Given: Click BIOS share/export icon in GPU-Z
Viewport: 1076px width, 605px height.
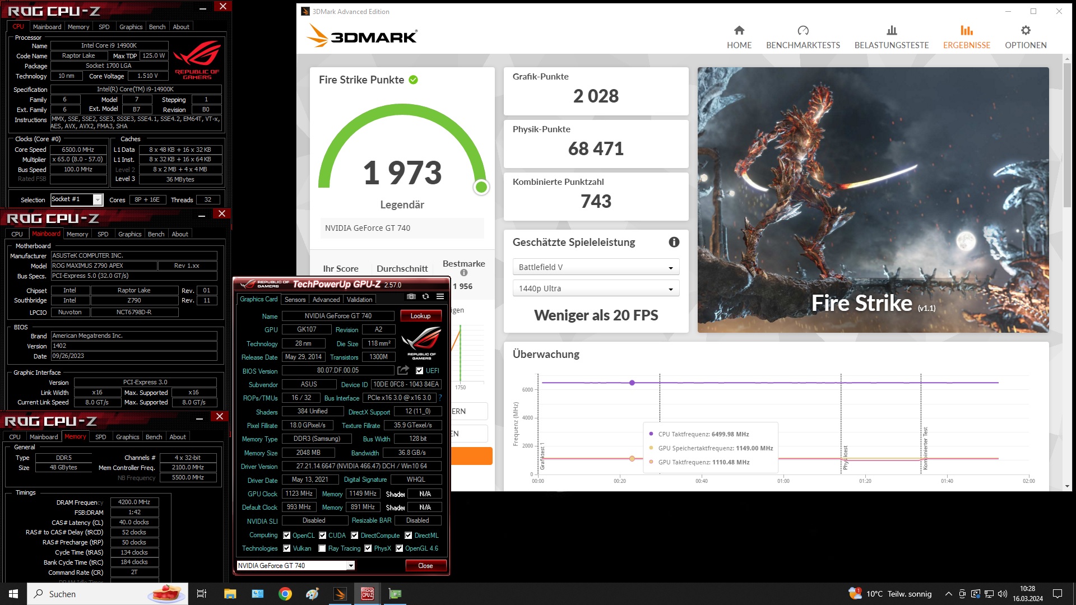Looking at the screenshot, I should click(403, 370).
